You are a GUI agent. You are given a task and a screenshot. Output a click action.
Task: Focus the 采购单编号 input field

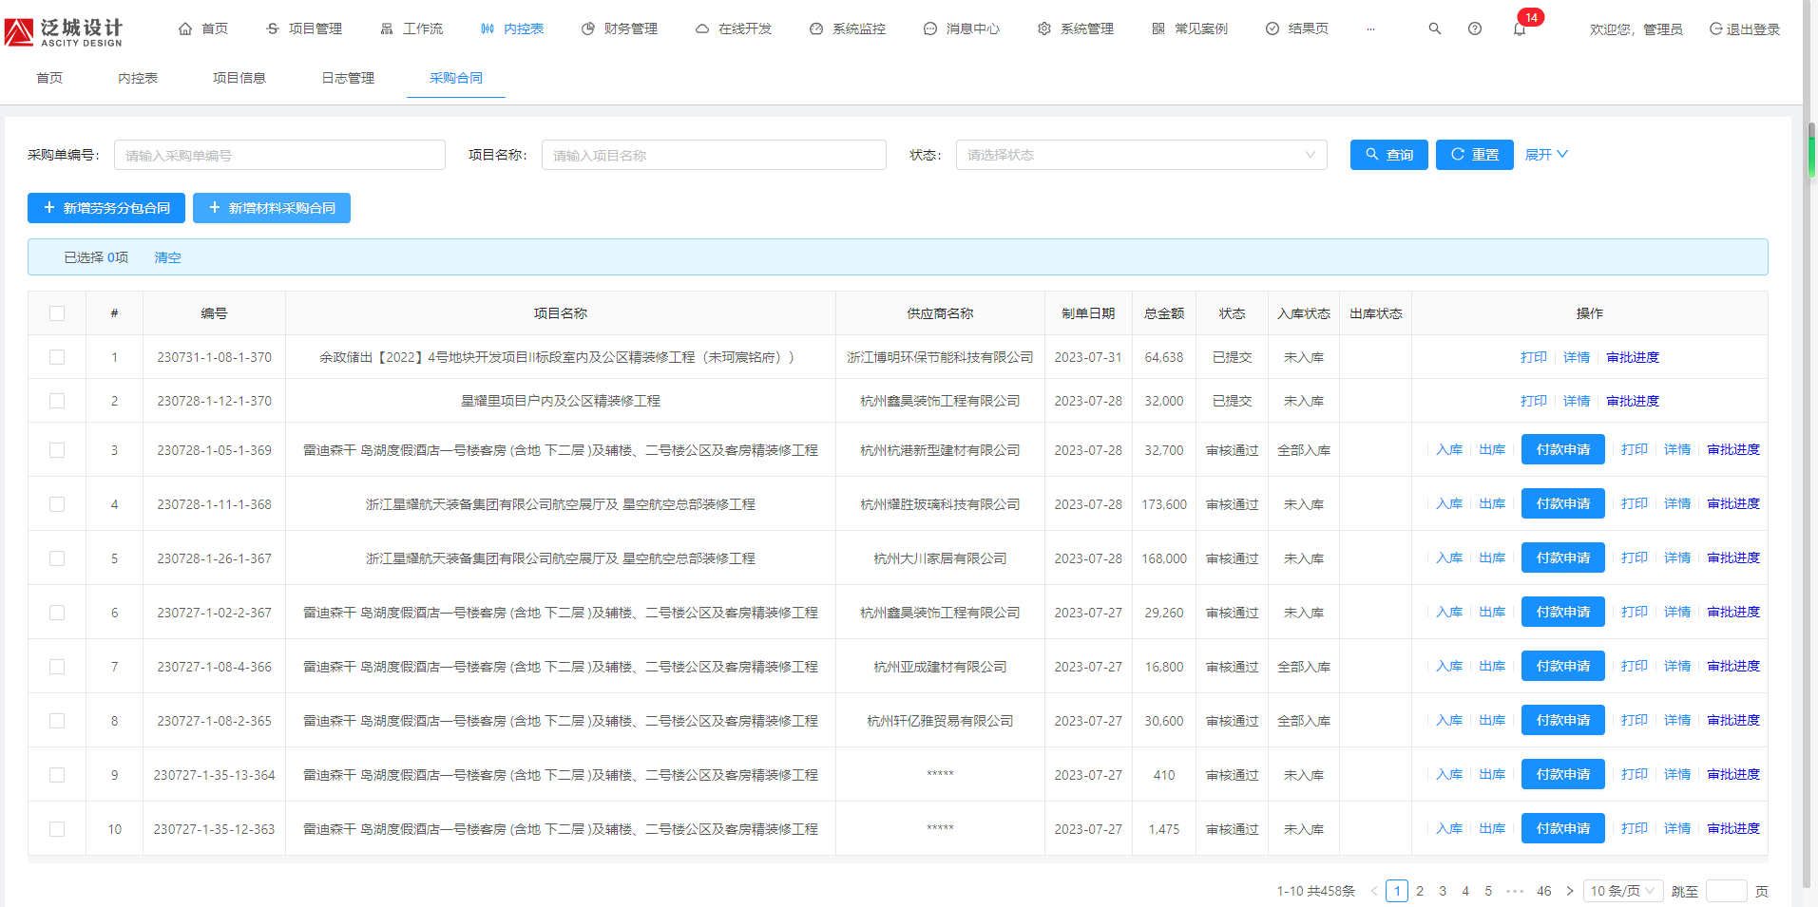pyautogui.click(x=279, y=155)
